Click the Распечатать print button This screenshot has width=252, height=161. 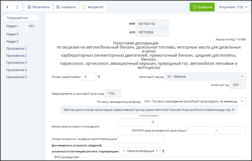38,7
